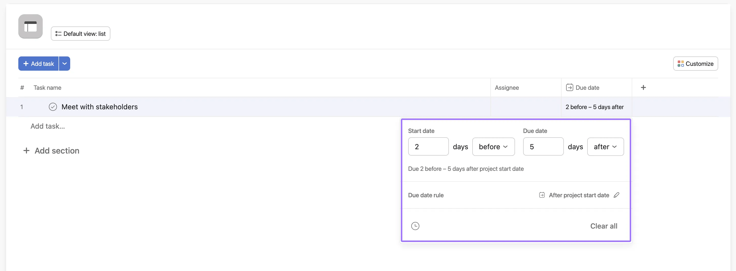This screenshot has height=271, width=736.
Task: Toggle the list view icon in Default view button
Action: coord(58,33)
